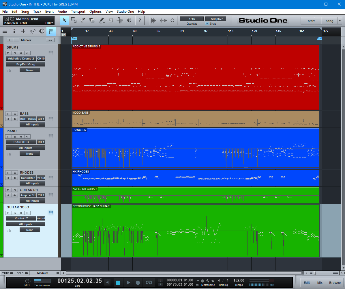
Task: Solo the RHODES track
Action: coord(15,173)
